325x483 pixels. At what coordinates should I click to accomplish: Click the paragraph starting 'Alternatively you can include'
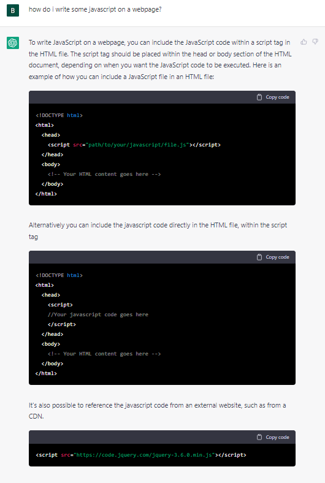[158, 230]
